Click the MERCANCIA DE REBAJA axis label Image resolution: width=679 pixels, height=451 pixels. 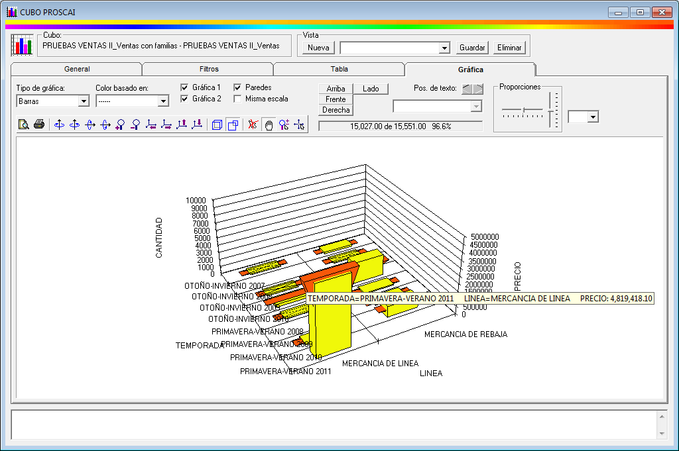coord(465,334)
